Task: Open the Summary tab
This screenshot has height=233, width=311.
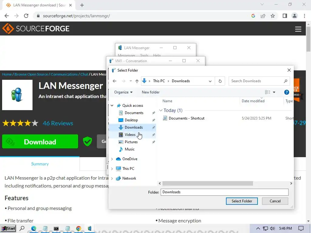Action: (x=40, y=164)
